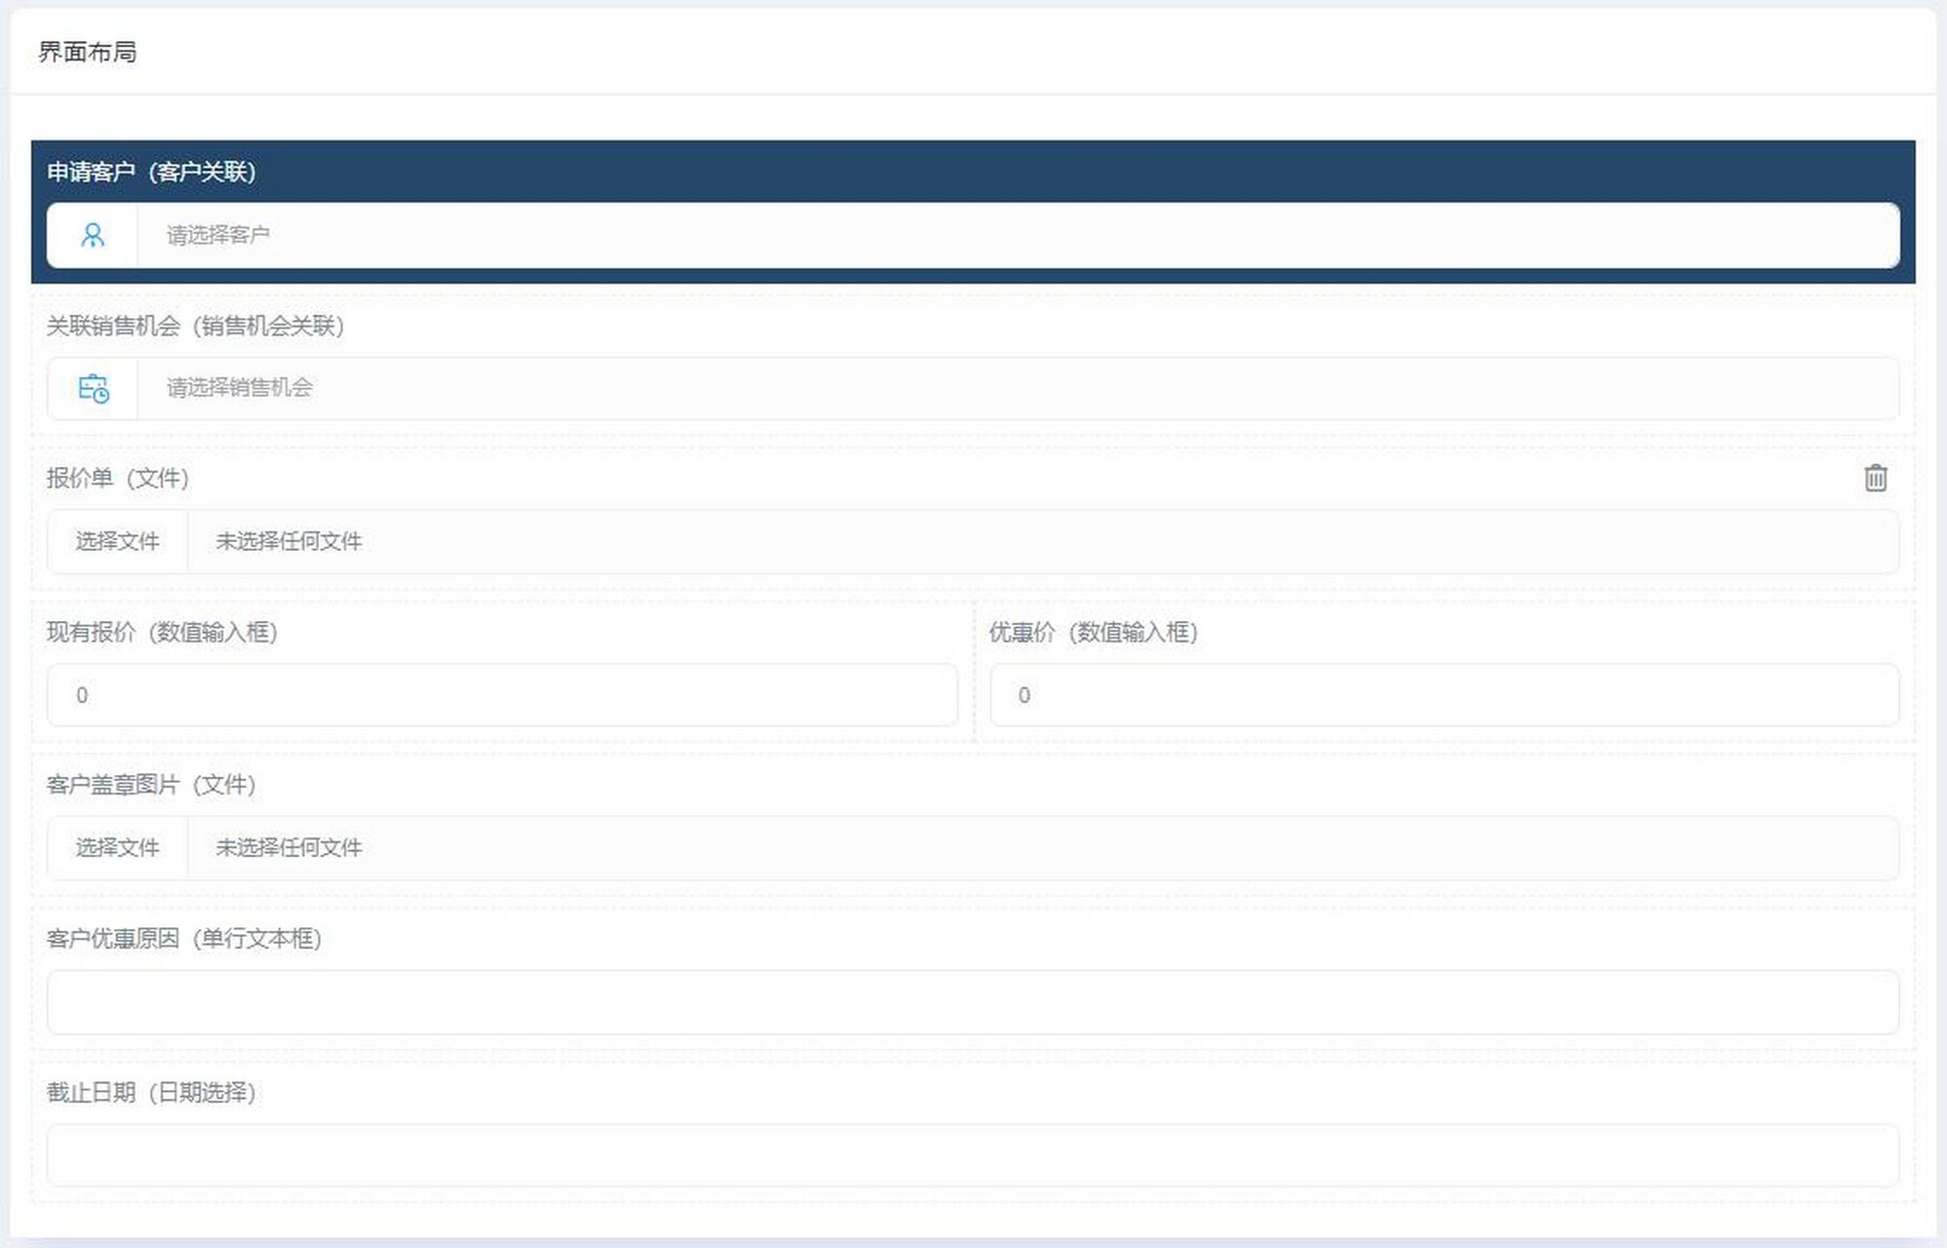The width and height of the screenshot is (1947, 1248).
Task: Focus the 优惠价 numeric input
Action: [x=1444, y=695]
